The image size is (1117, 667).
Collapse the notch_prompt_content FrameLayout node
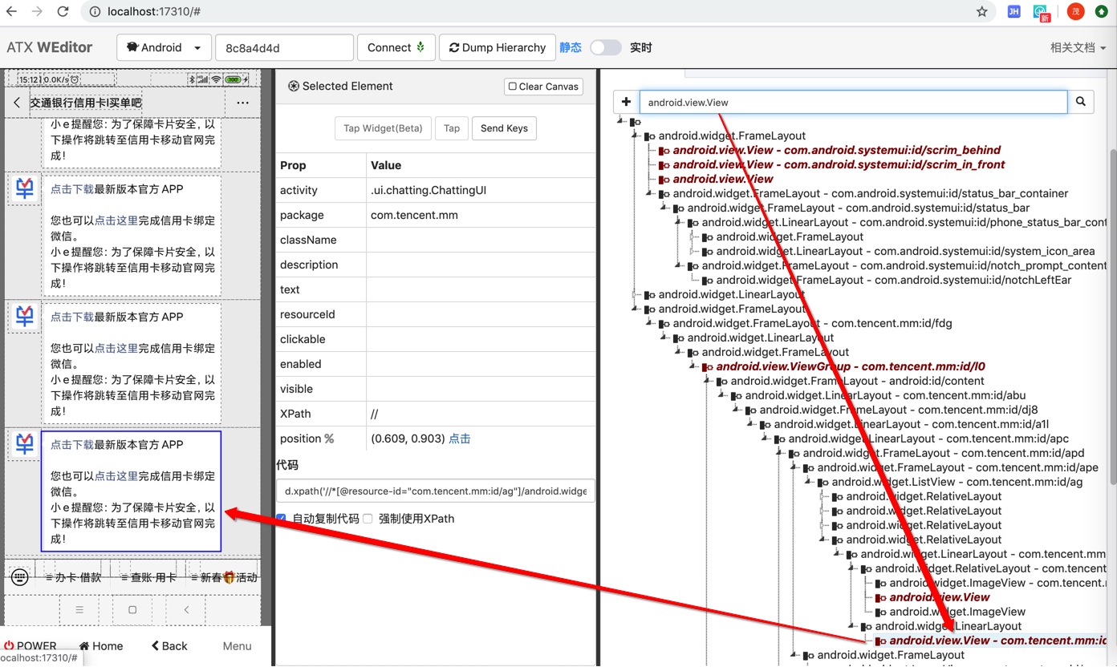[679, 265]
